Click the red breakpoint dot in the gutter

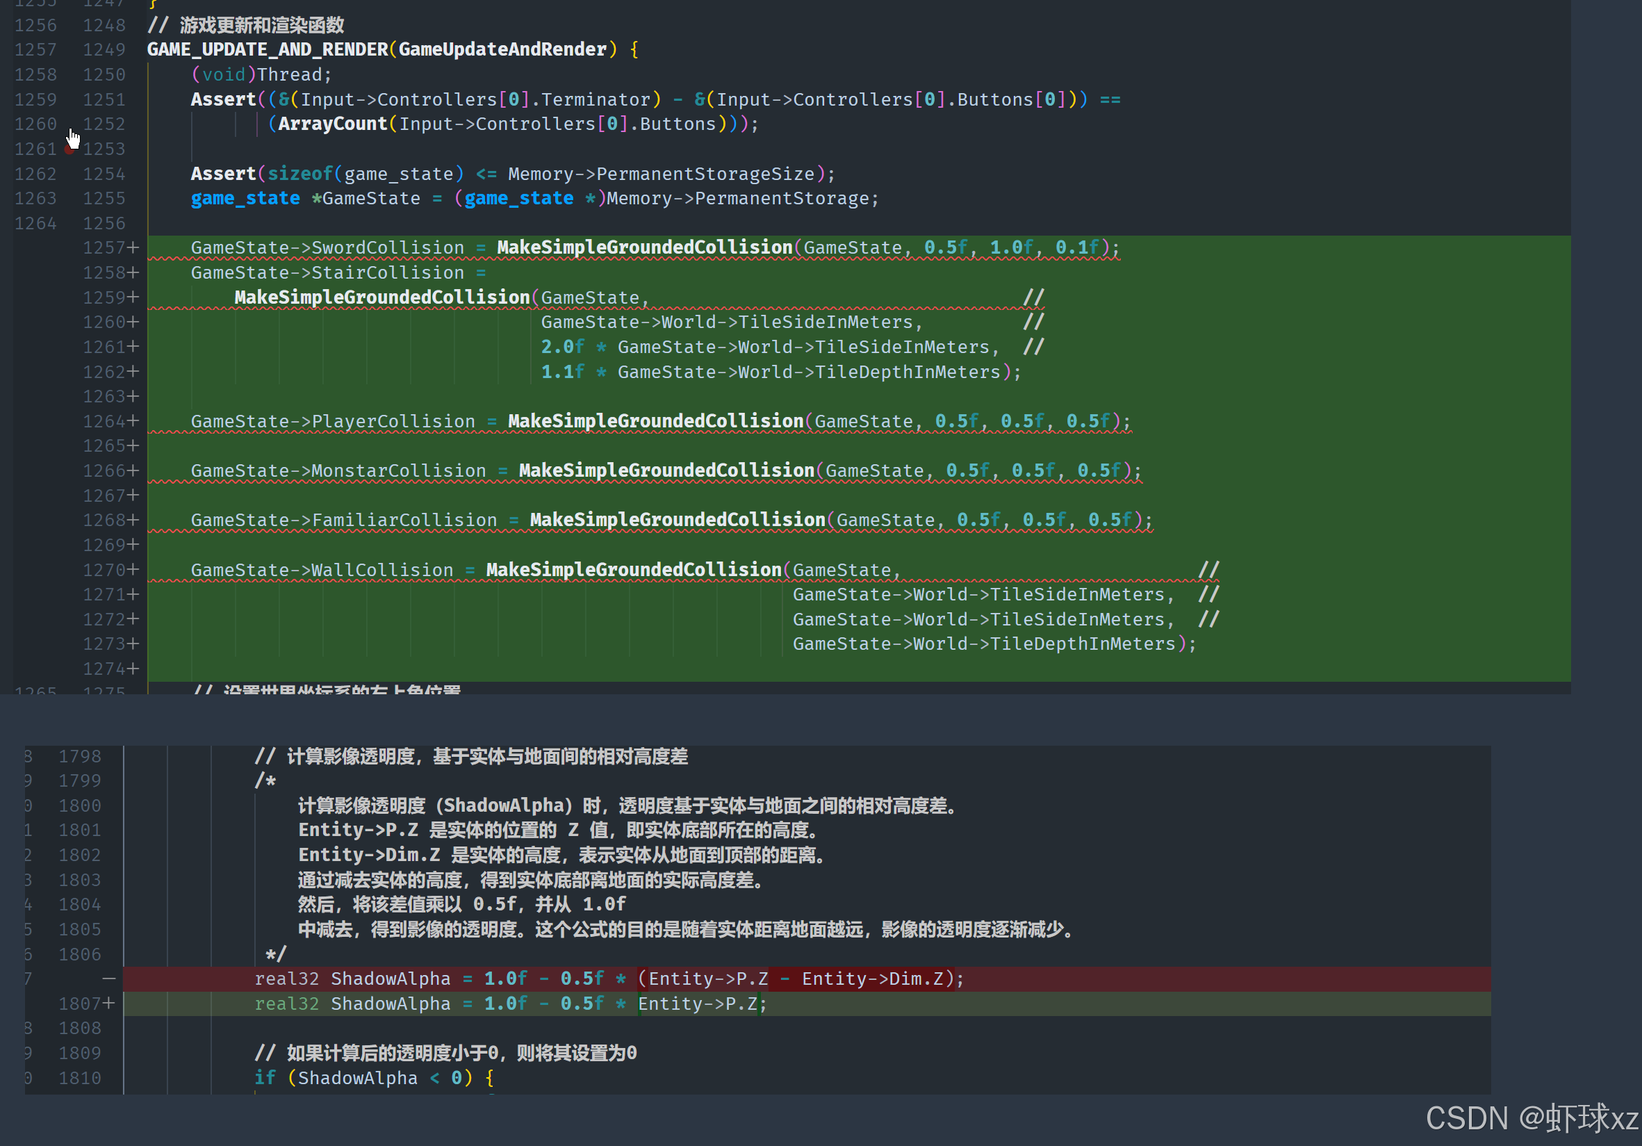(x=69, y=149)
